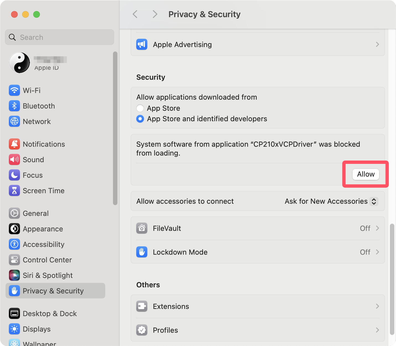
Task: Go back using the back arrow
Action: pyautogui.click(x=135, y=14)
